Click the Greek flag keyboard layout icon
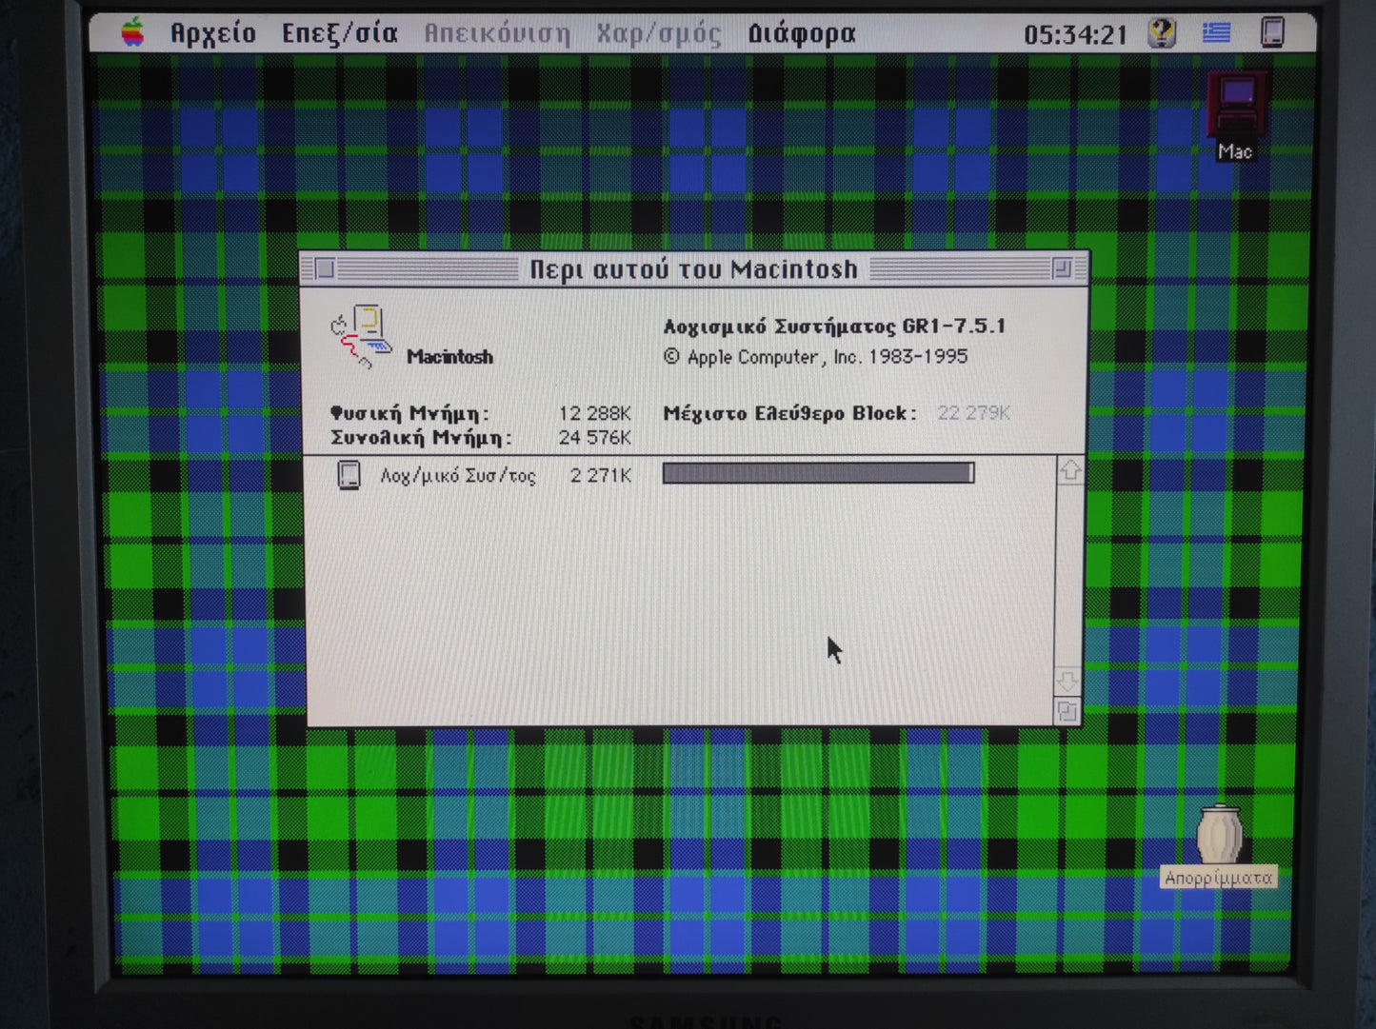This screenshot has width=1376, height=1029. coord(1216,33)
